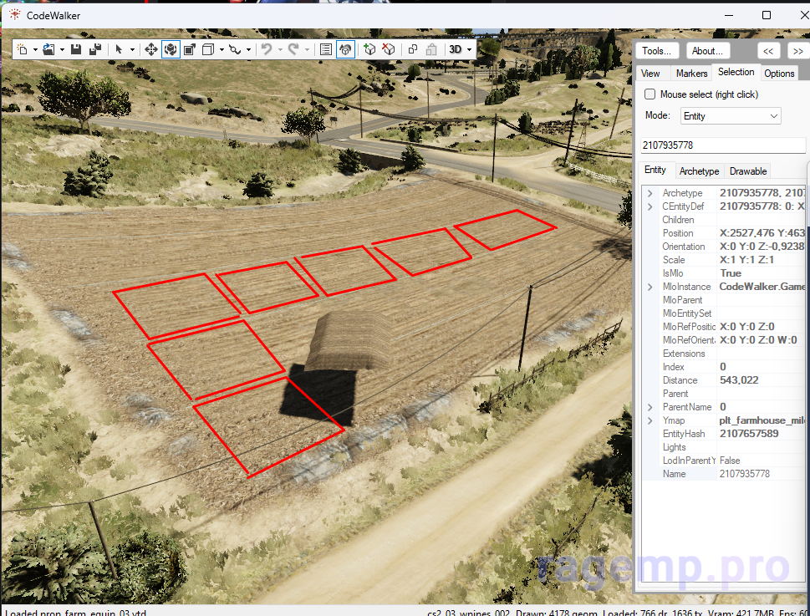Select the Scale widget tool

pyautogui.click(x=190, y=50)
